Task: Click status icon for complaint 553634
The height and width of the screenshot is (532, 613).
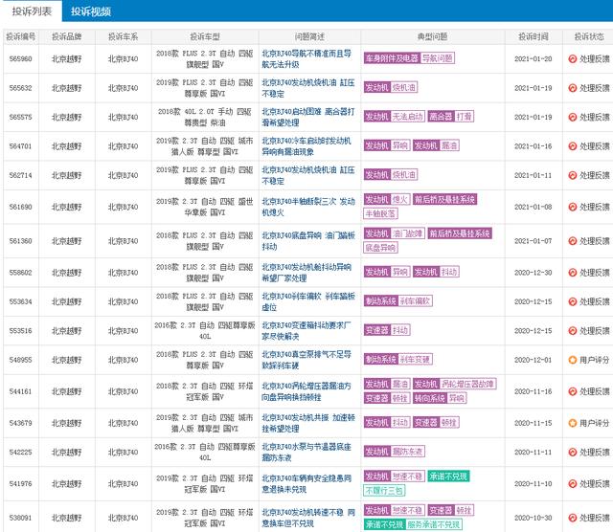Action: (573, 301)
